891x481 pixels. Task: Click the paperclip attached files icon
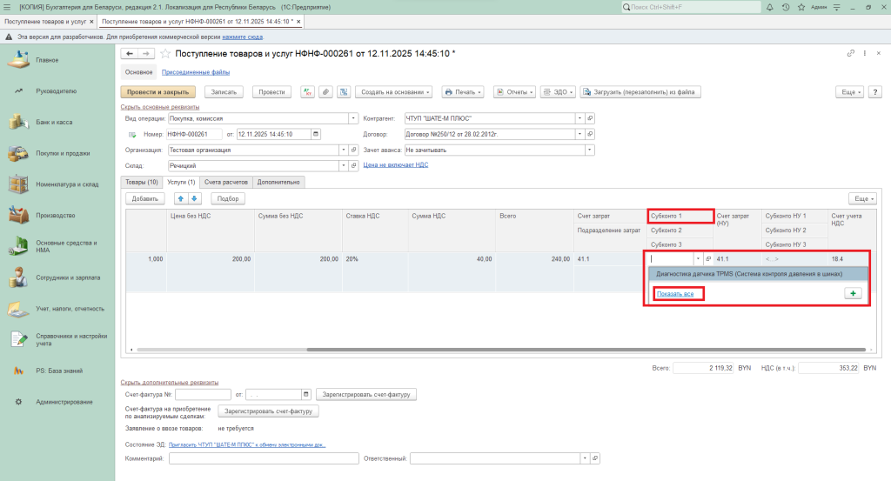coord(325,92)
